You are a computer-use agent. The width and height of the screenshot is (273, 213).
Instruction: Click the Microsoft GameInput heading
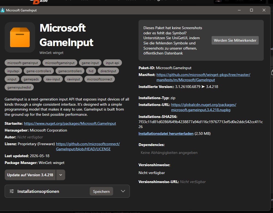[66, 35]
